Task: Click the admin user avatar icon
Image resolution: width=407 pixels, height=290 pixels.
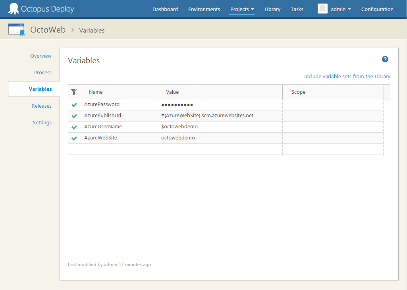Action: coord(322,9)
